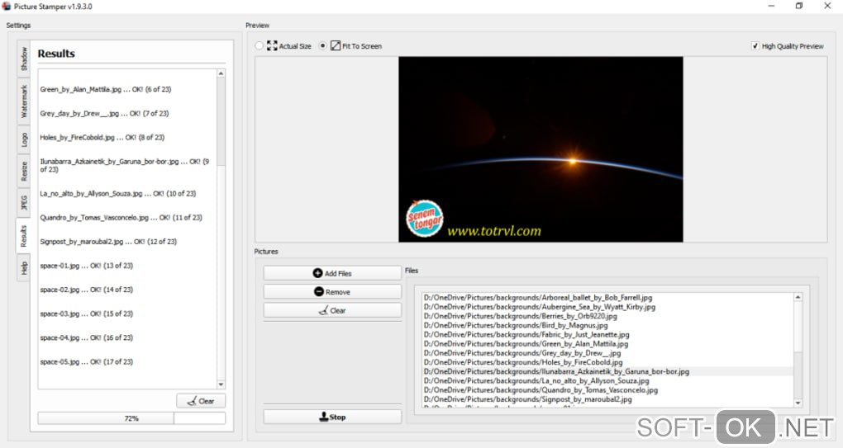Open the Shadow settings tab
This screenshot has height=448, width=843.
coord(24,59)
